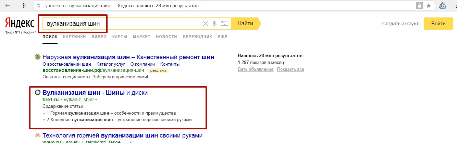Open the Вулканизация шин - Шины и диски result
This screenshot has height=143, width=457.
tap(95, 93)
